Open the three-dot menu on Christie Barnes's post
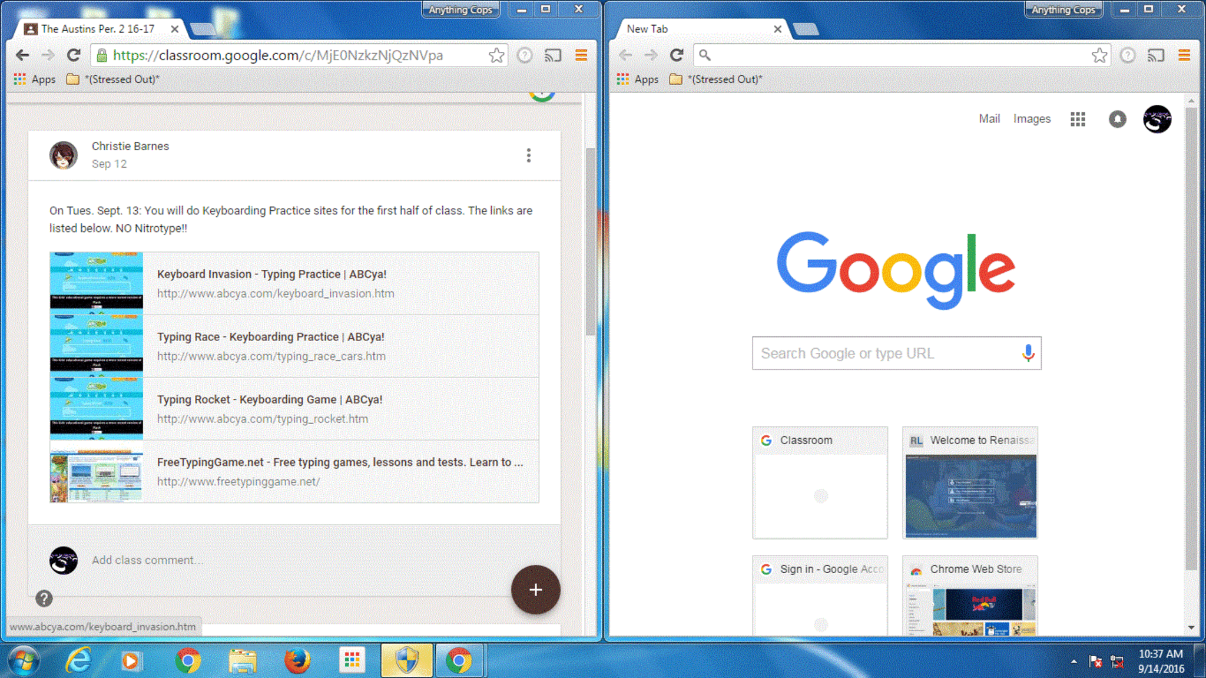Viewport: 1206px width, 678px height. 528,155
